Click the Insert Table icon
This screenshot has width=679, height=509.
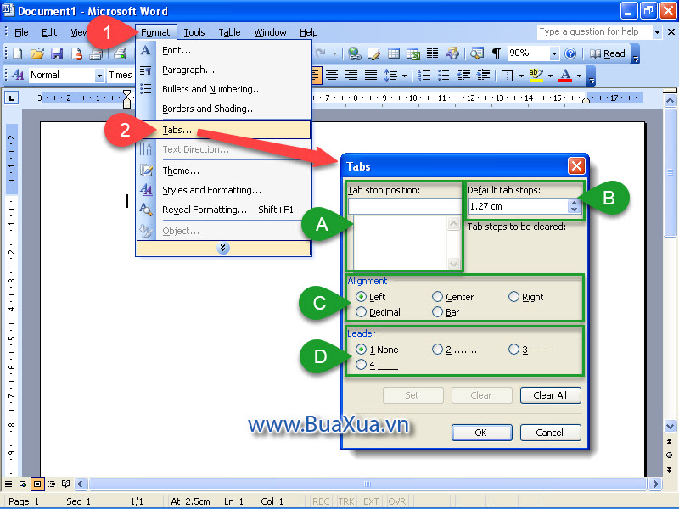pos(394,53)
